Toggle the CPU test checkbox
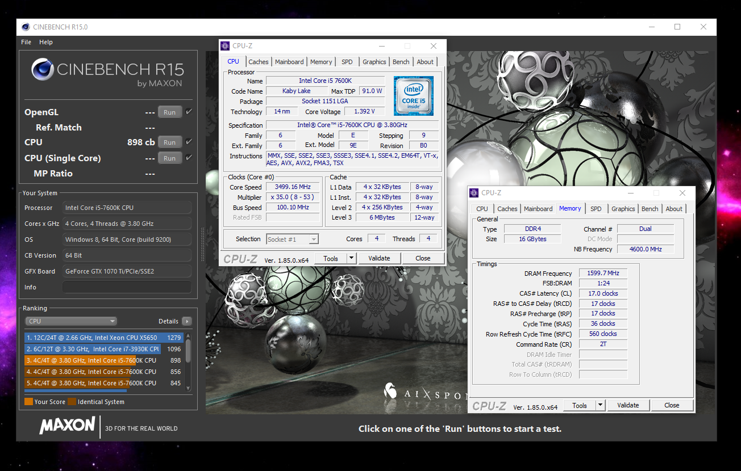This screenshot has width=741, height=471. click(189, 142)
